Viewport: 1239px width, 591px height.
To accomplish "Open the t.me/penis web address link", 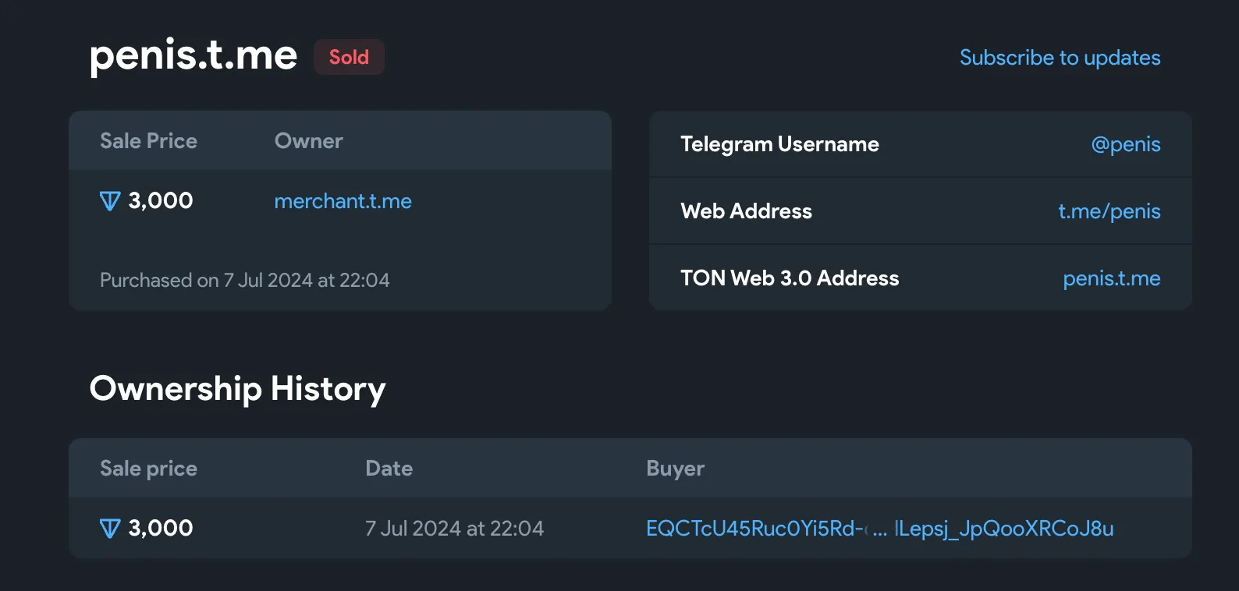I will (x=1109, y=211).
